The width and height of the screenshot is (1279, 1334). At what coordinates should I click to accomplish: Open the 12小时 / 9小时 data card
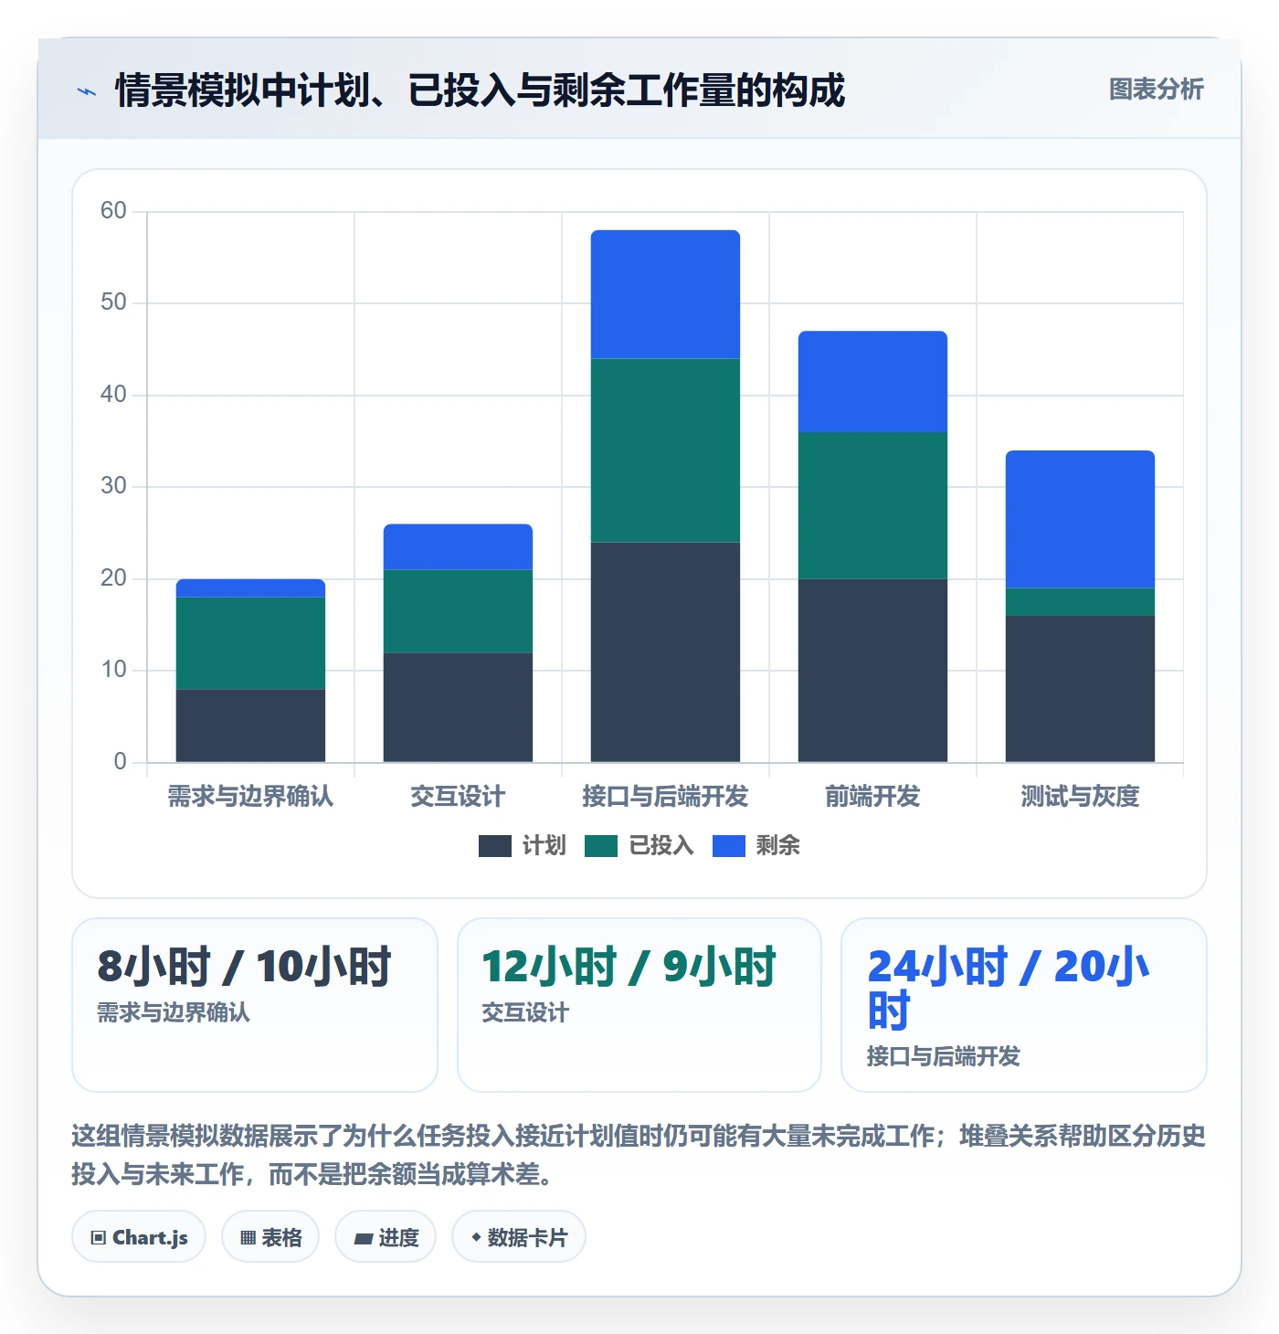coord(639,1005)
